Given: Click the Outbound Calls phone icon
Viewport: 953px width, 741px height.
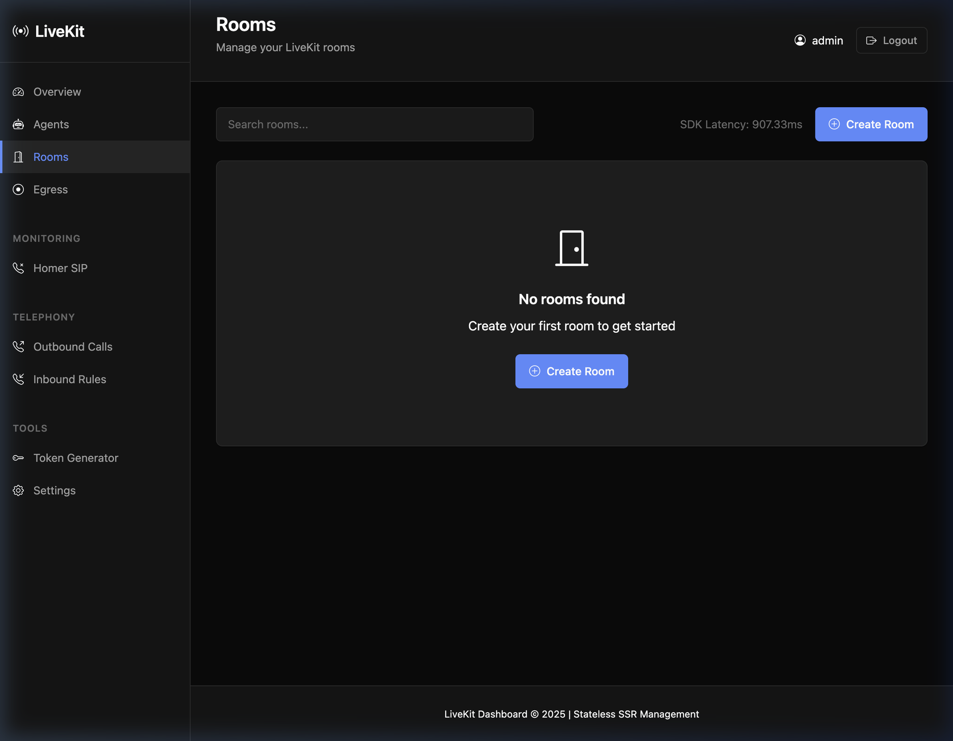Looking at the screenshot, I should tap(18, 347).
